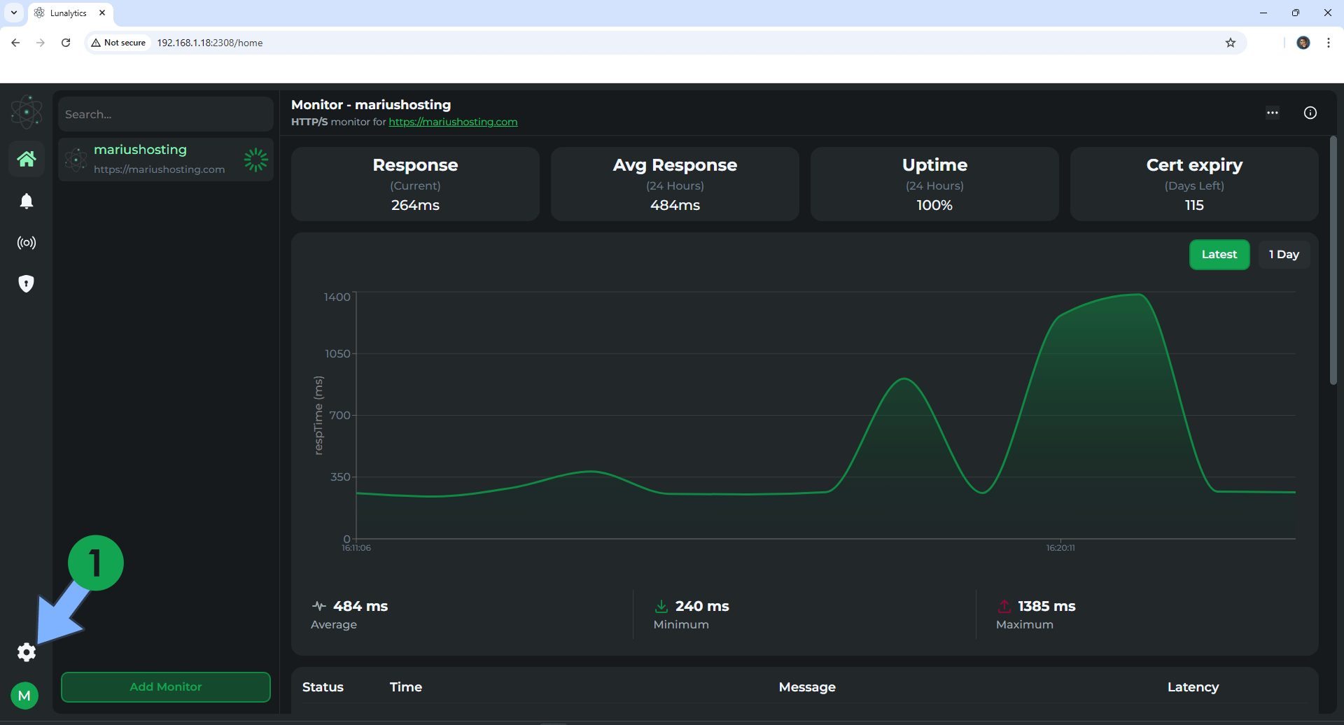Click the Time column header

[406, 687]
